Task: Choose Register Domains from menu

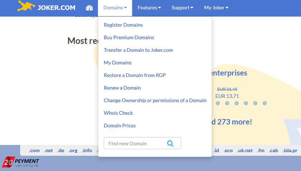Action: (123, 25)
